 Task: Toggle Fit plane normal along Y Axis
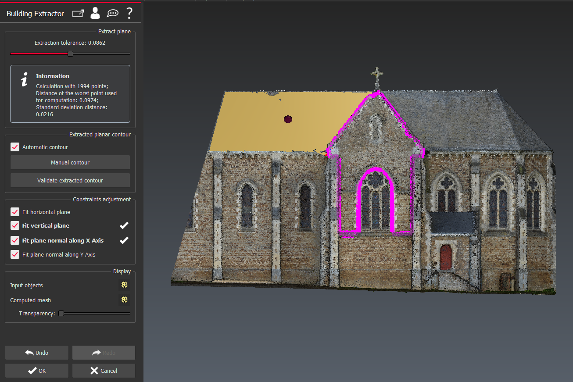coord(15,254)
